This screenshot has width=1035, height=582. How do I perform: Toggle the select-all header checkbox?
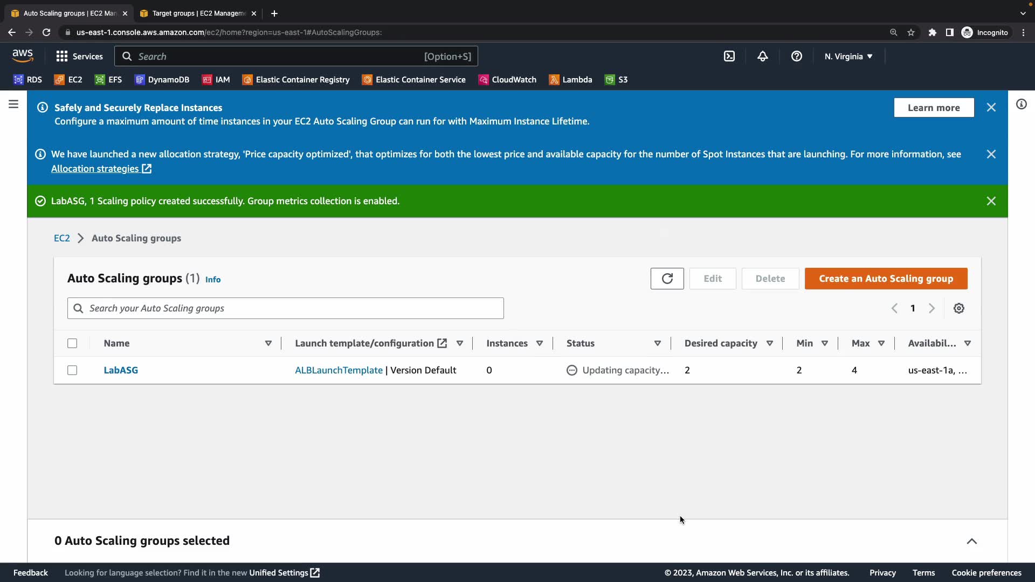click(x=72, y=343)
